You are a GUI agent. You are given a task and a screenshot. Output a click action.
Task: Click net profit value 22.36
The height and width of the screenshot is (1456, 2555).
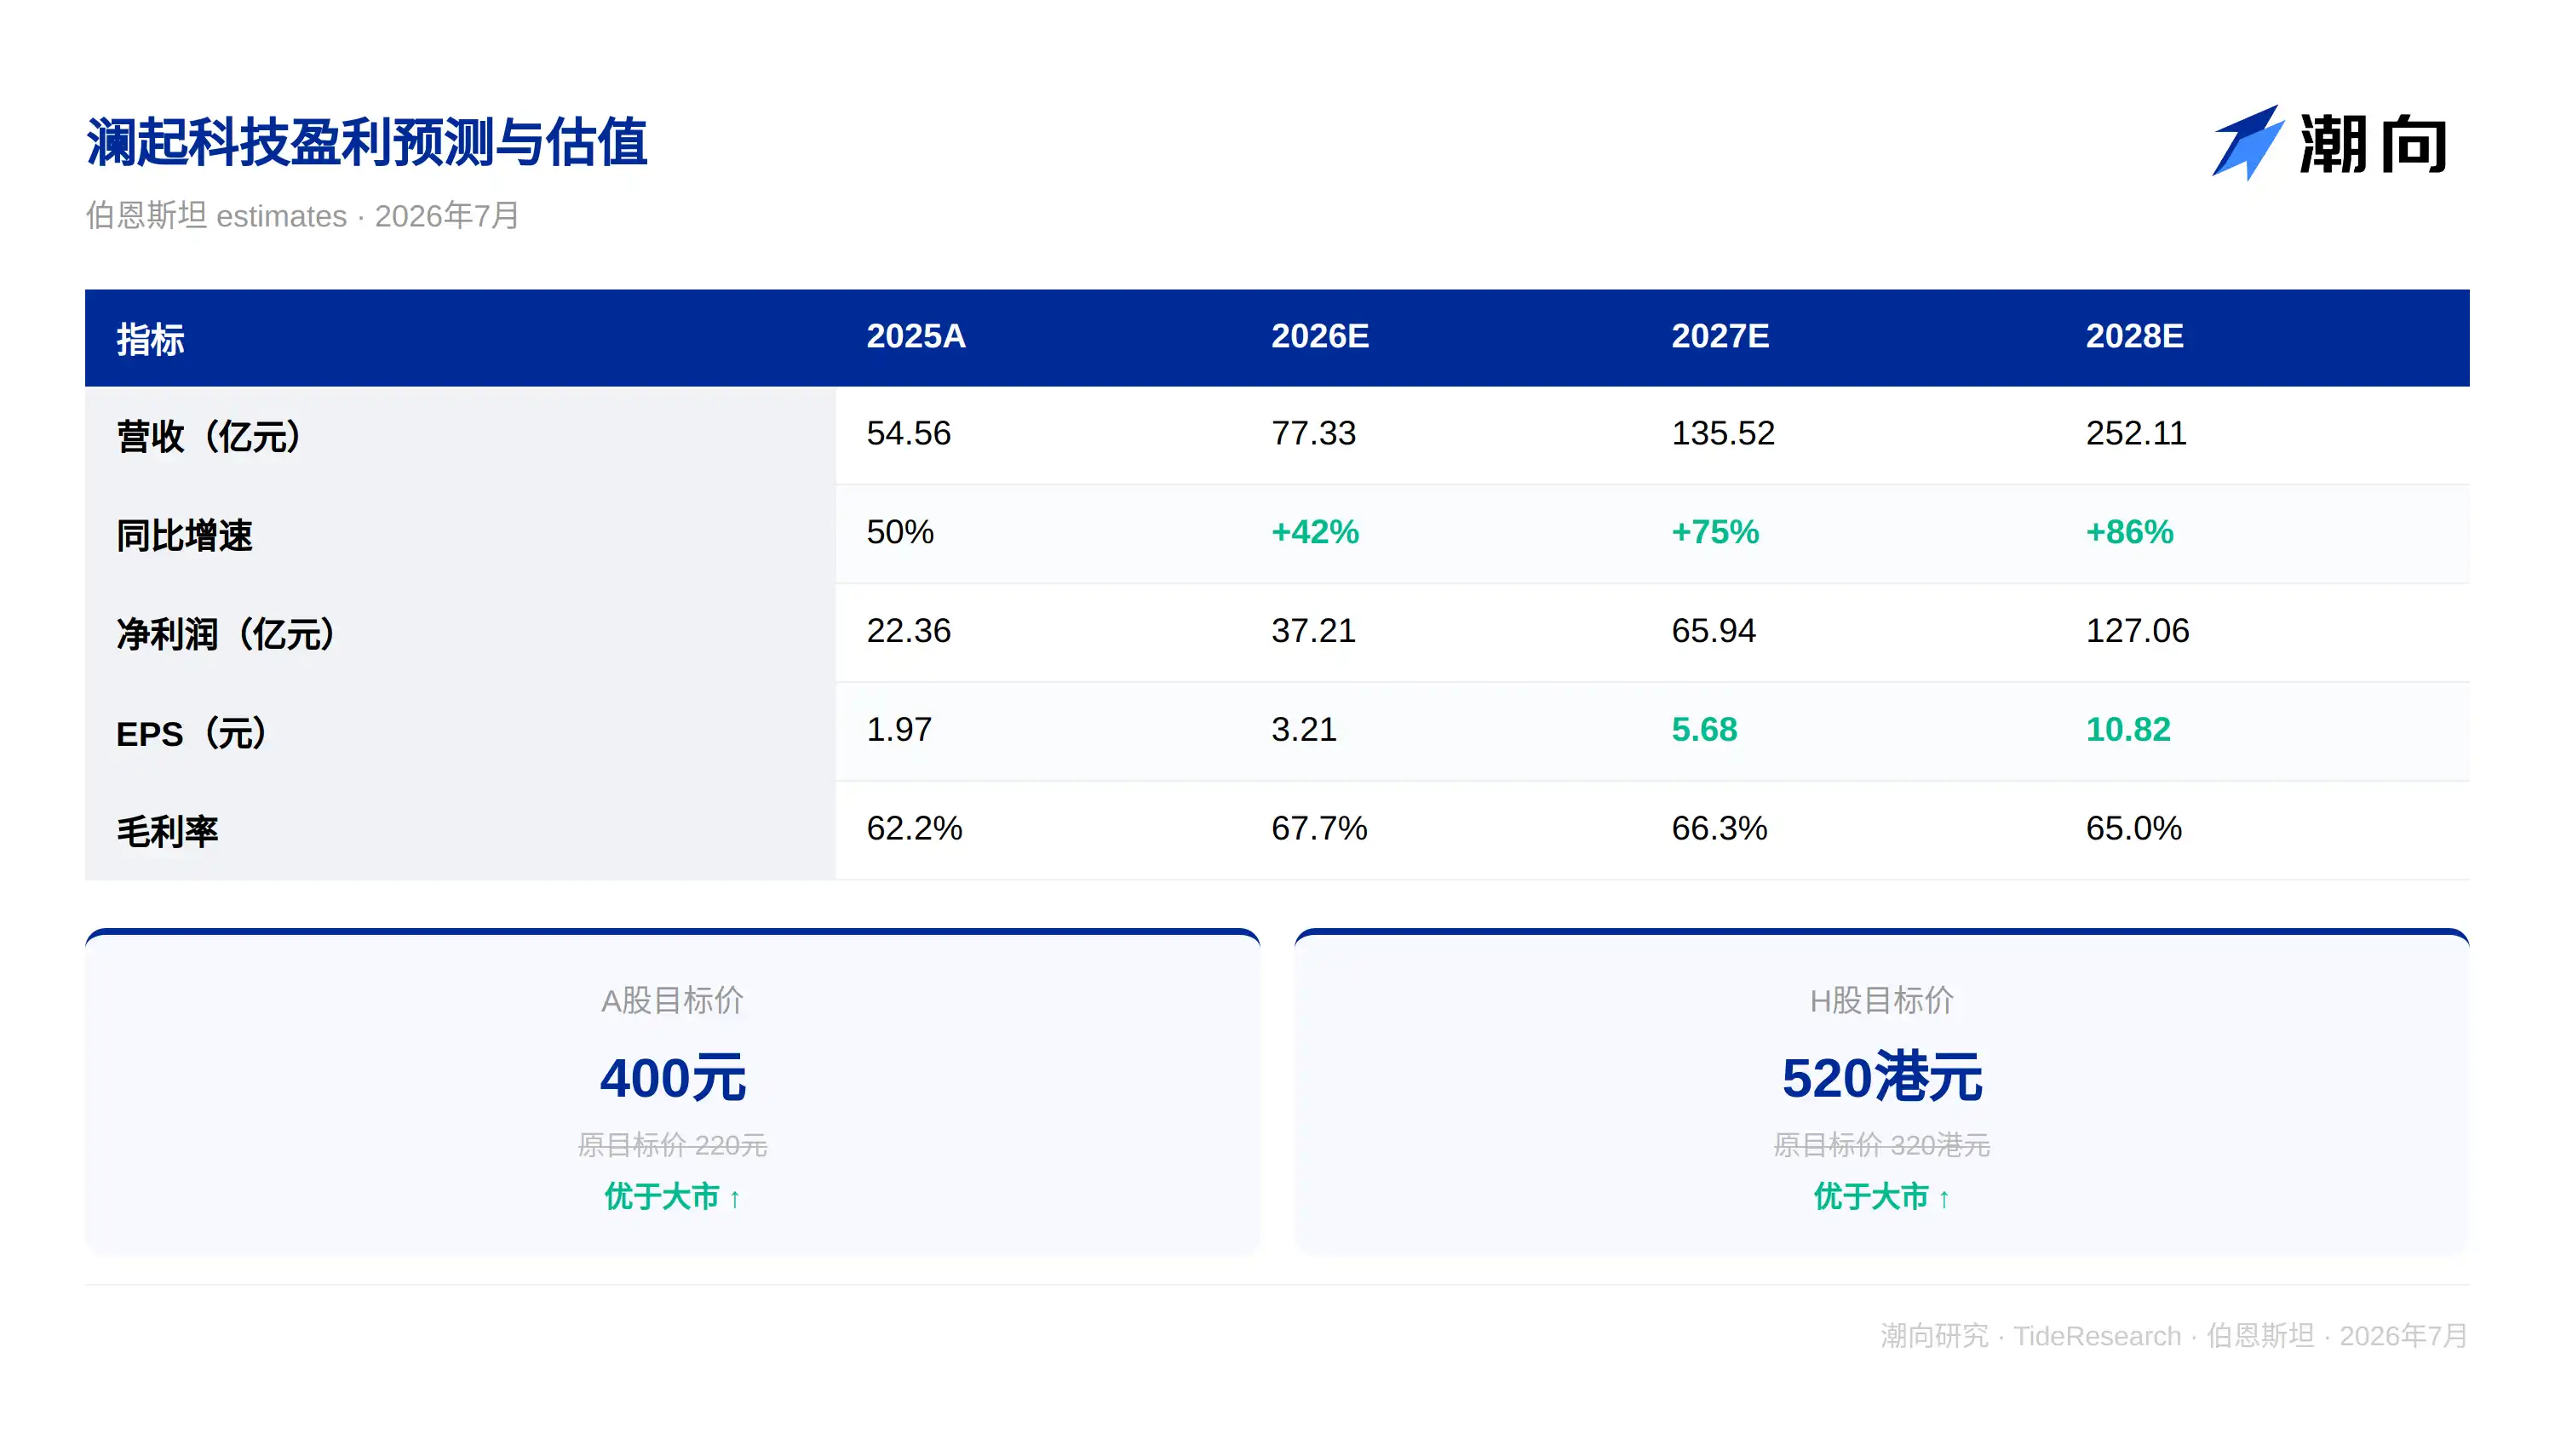tap(908, 631)
